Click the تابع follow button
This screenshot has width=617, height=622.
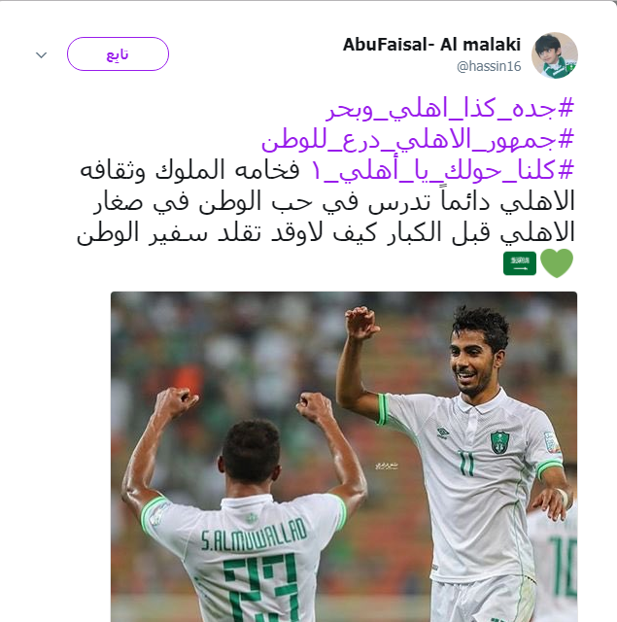click(118, 54)
